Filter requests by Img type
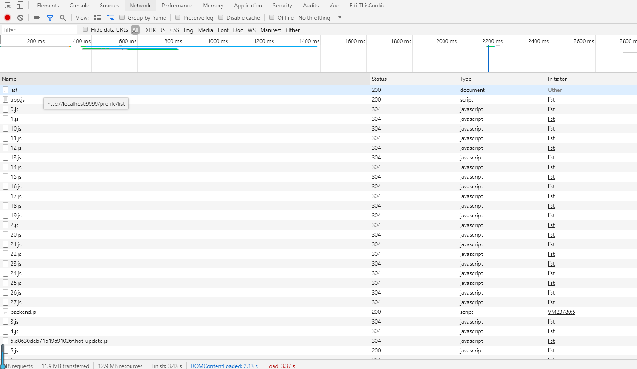The height and width of the screenshot is (369, 637). [x=188, y=30]
